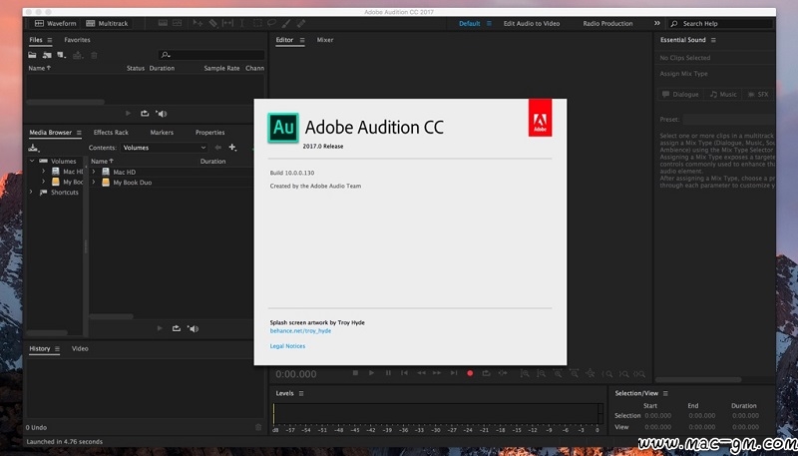Click the Open File icon in Files panel
The height and width of the screenshot is (456, 798).
pyautogui.click(x=32, y=55)
